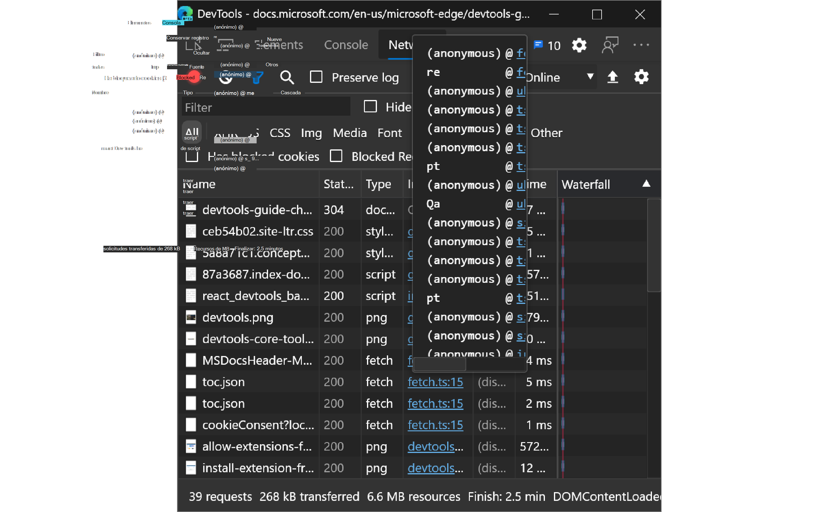Click file icon beside react_devtools_ba row
The height and width of the screenshot is (512, 838).
(x=191, y=296)
